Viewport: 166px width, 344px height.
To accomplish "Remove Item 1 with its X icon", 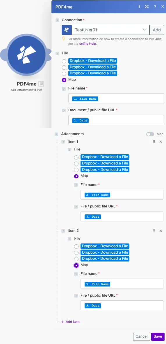I will click(160, 142).
